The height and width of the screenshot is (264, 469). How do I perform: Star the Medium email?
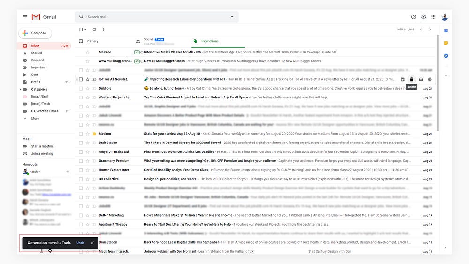click(x=88, y=134)
